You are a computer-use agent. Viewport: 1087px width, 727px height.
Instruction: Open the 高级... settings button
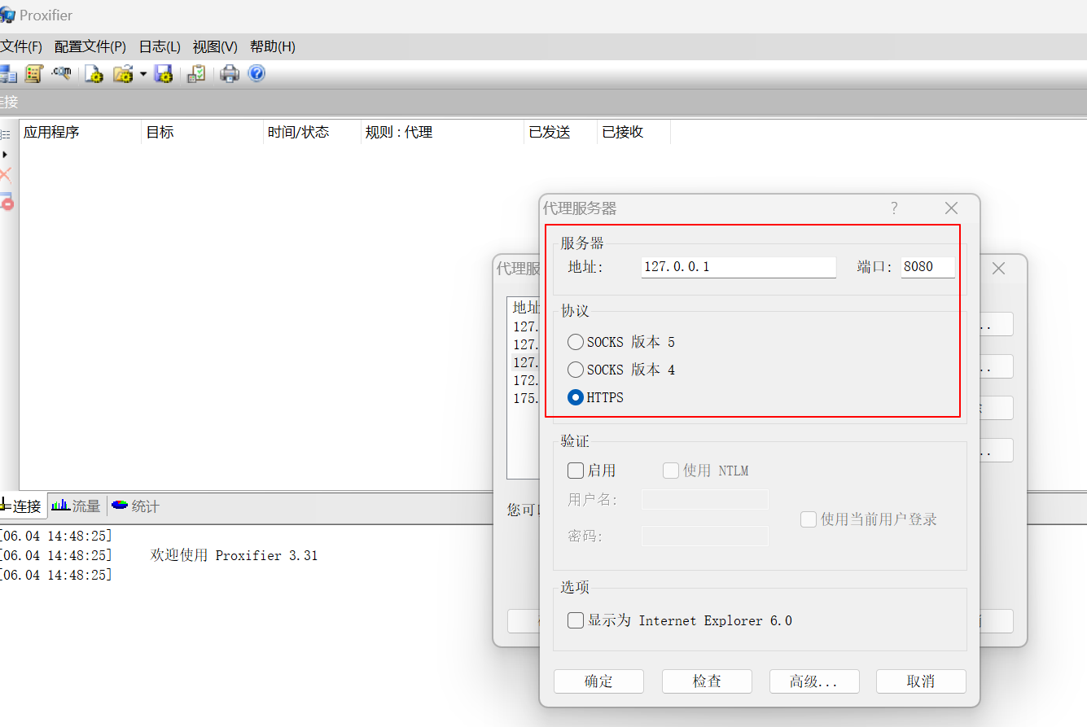click(x=814, y=681)
